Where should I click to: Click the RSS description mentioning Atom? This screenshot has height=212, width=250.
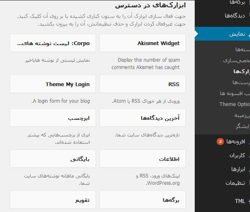[146, 101]
